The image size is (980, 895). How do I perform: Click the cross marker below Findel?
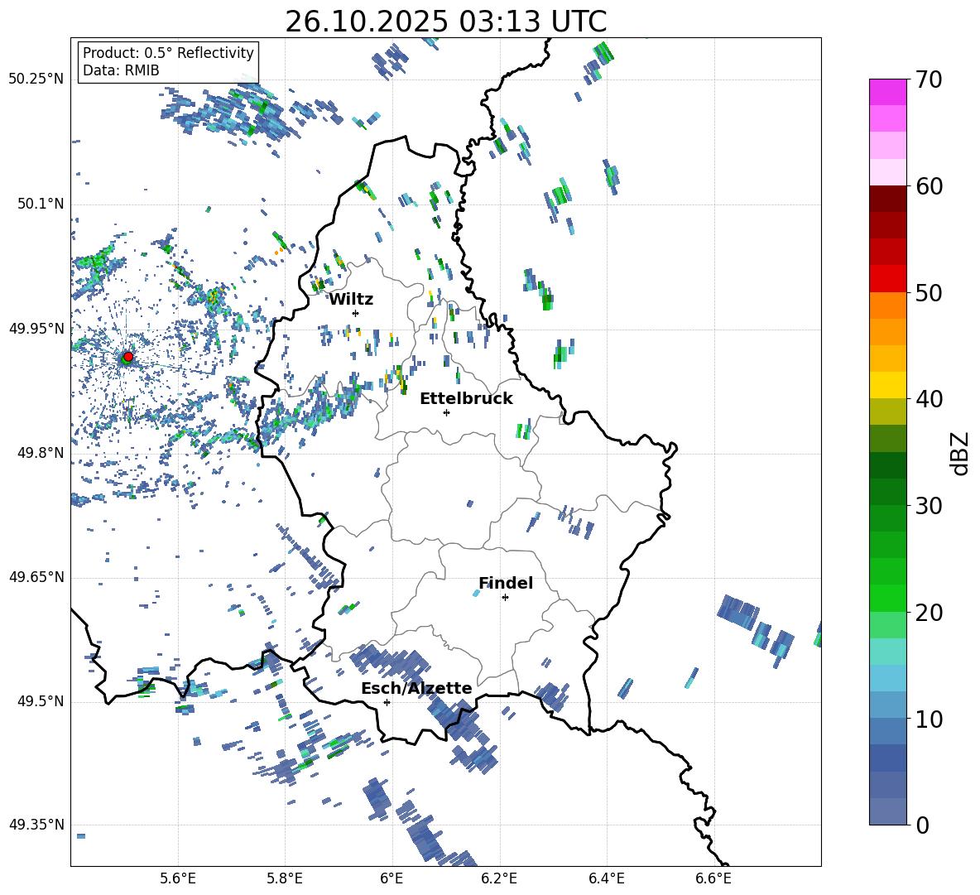(x=505, y=598)
